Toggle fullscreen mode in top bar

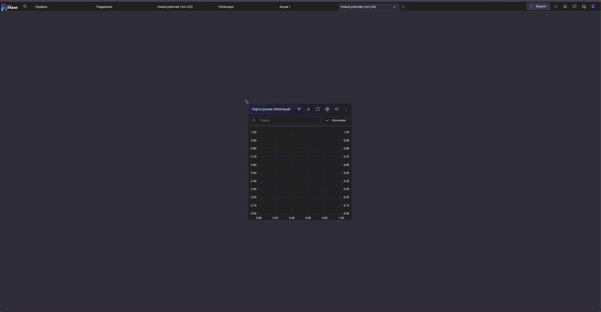(x=555, y=6)
